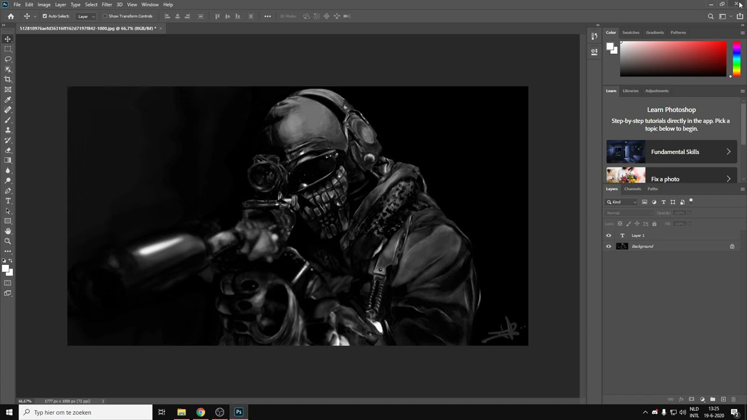The width and height of the screenshot is (747, 420).
Task: Click the layer mask button in Layers panel
Action: 692,400
